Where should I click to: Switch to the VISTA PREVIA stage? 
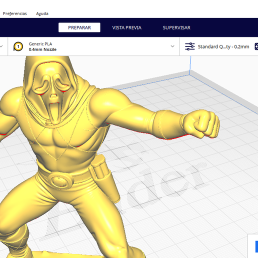coord(127,27)
